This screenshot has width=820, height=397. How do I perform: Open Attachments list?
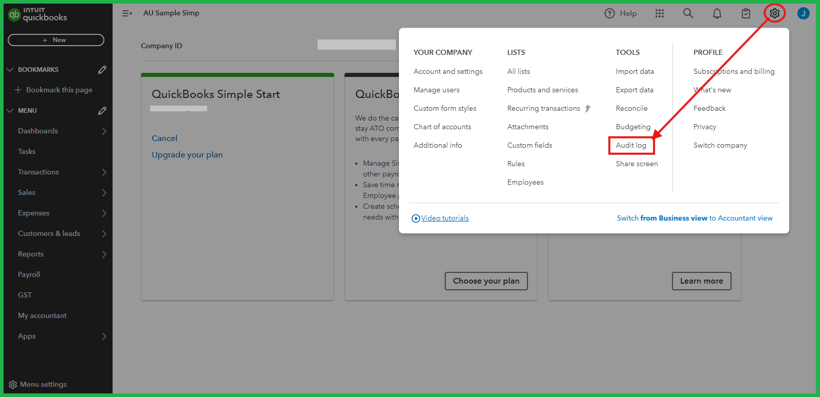click(x=528, y=127)
